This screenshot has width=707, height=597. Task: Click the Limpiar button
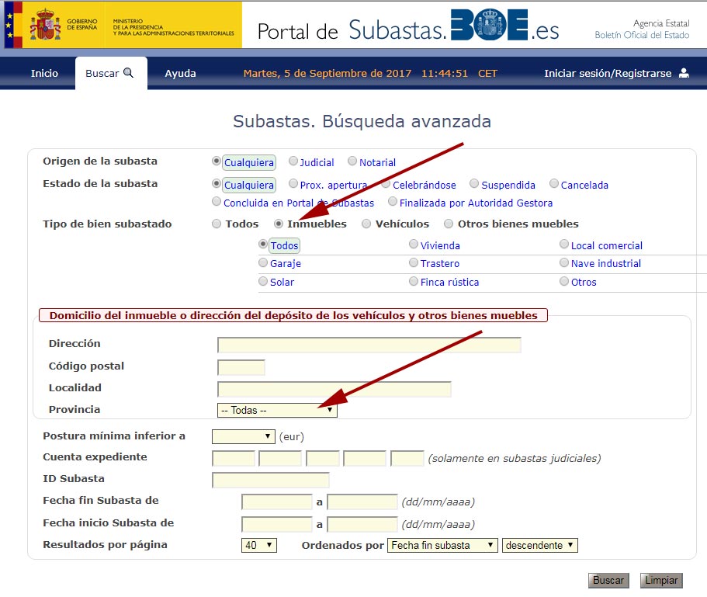coord(661,581)
